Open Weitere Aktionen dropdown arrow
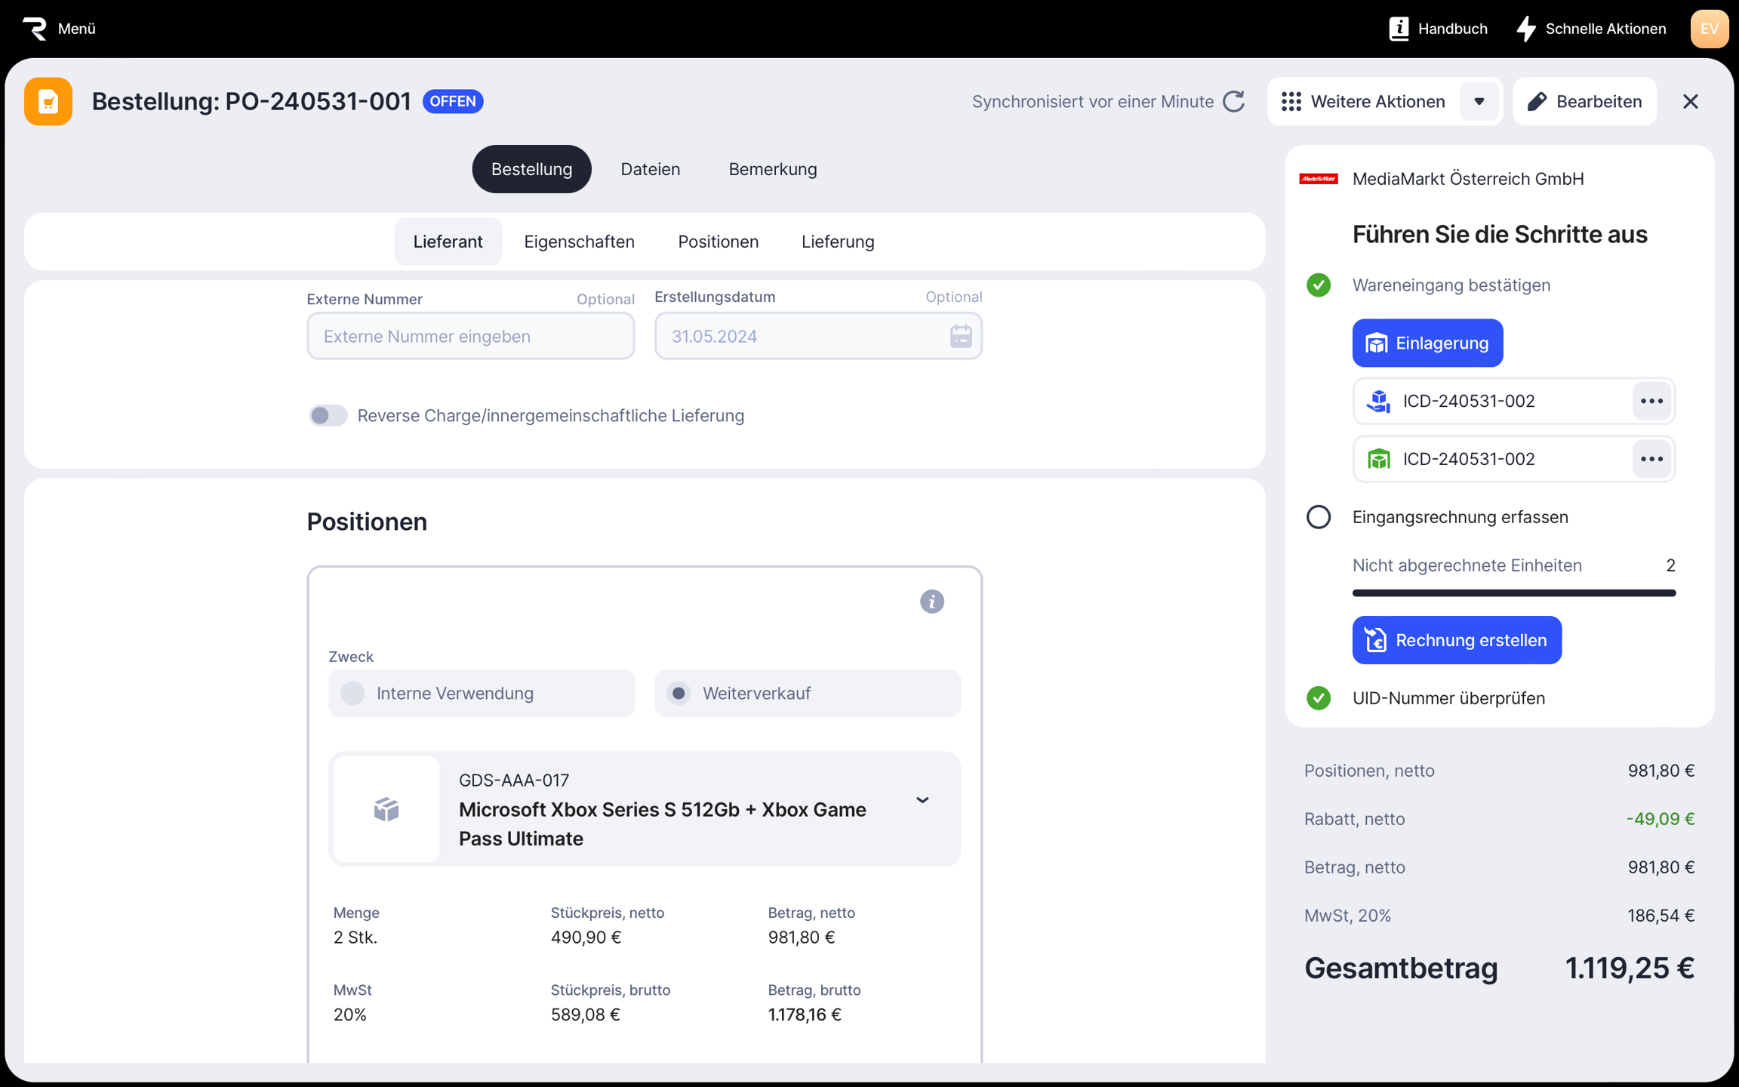Viewport: 1739px width, 1087px height. click(x=1479, y=101)
